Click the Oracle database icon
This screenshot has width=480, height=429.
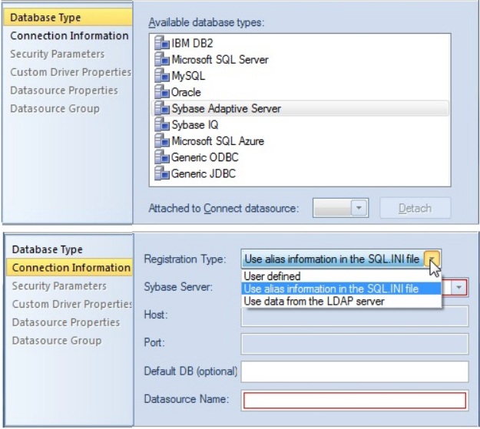pos(161,91)
